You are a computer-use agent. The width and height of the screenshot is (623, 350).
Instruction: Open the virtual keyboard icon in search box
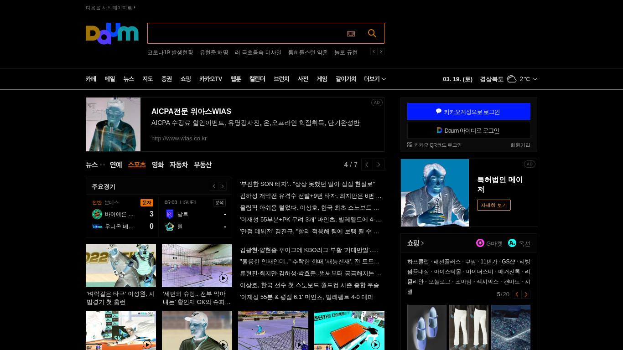point(351,34)
